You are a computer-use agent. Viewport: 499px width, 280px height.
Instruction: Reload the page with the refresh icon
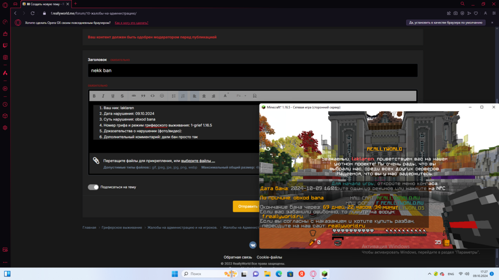pos(32,13)
